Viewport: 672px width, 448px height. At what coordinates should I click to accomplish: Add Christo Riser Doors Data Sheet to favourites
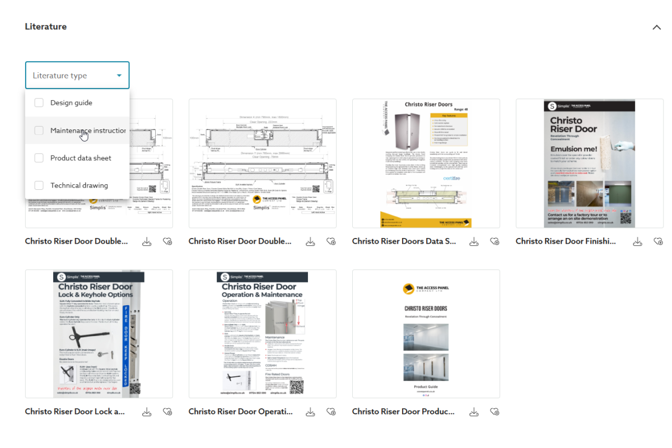tap(494, 241)
